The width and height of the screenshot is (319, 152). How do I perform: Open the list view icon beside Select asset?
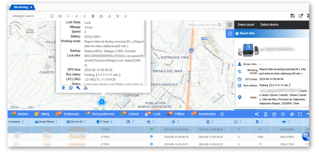230,25
